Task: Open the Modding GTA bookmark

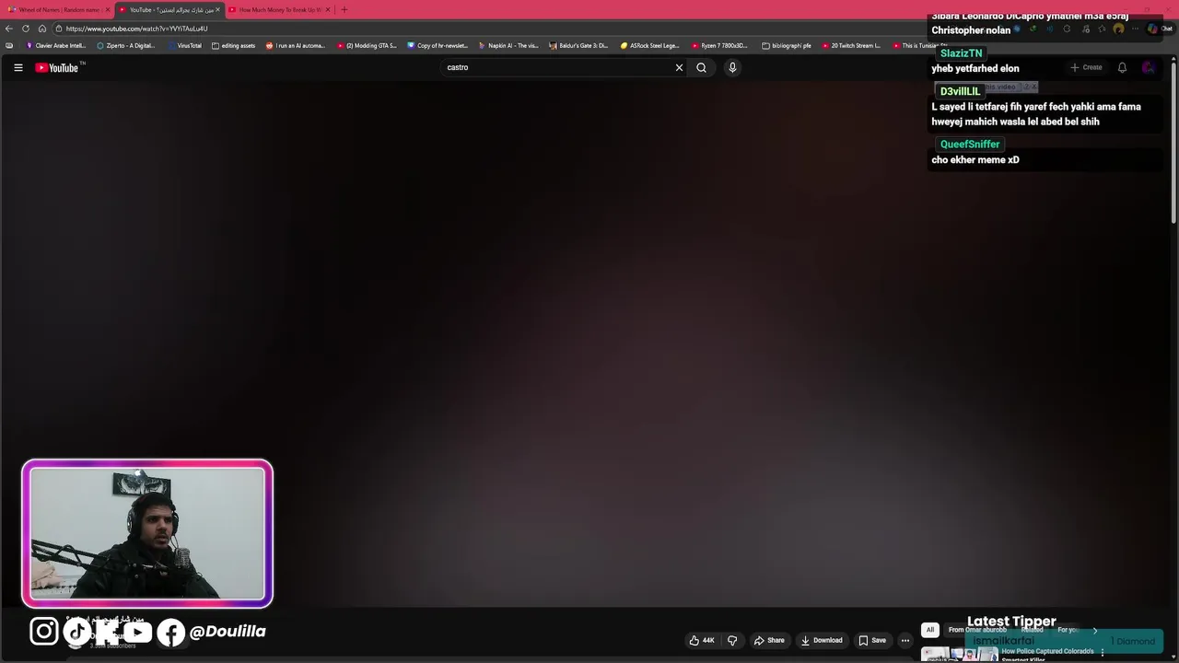Action: click(x=367, y=45)
